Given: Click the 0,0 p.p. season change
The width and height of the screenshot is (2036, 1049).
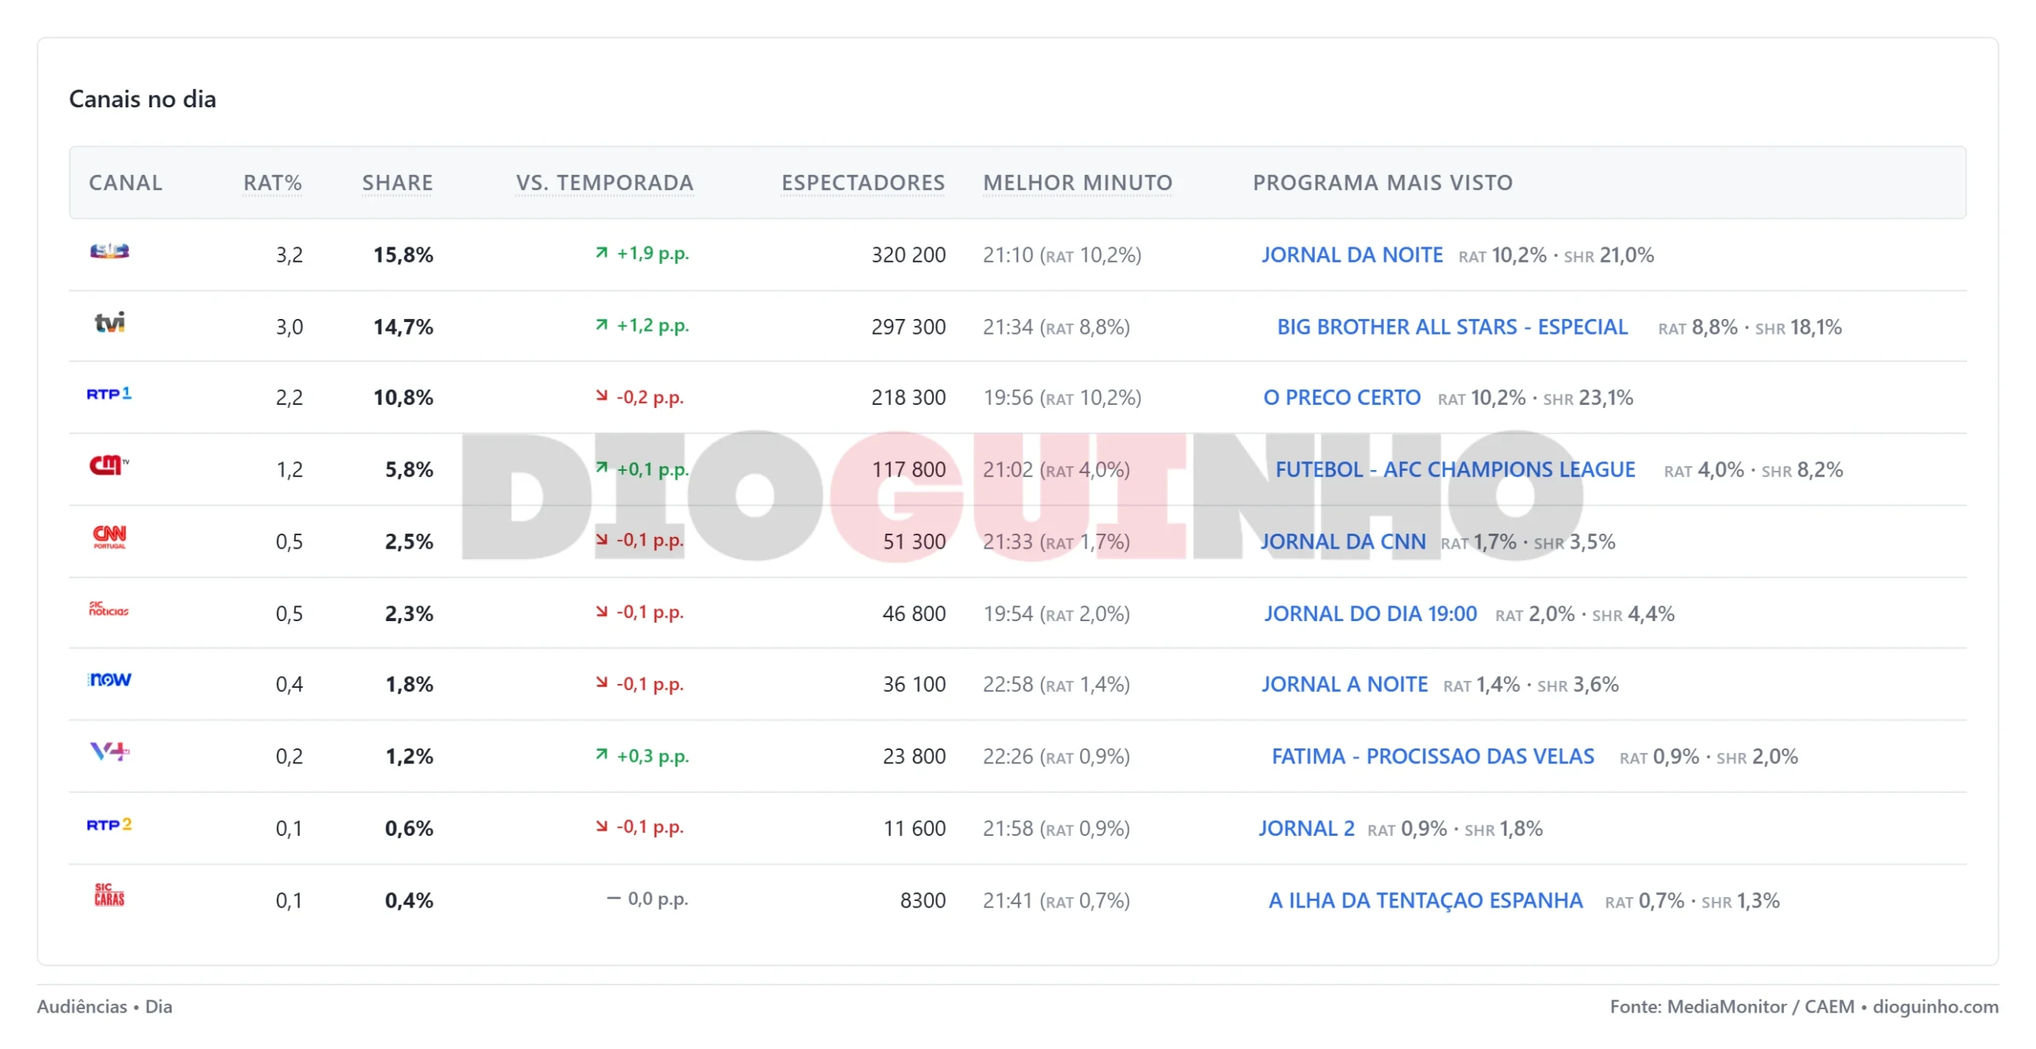Looking at the screenshot, I should point(648,899).
